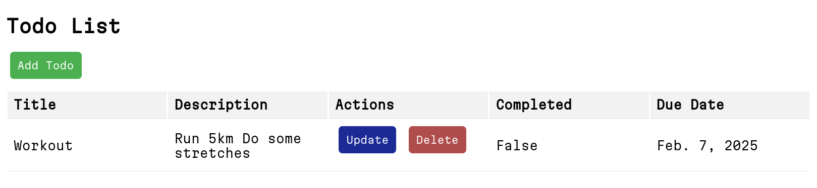
Task: Click the word List in the heading
Action: (96, 26)
